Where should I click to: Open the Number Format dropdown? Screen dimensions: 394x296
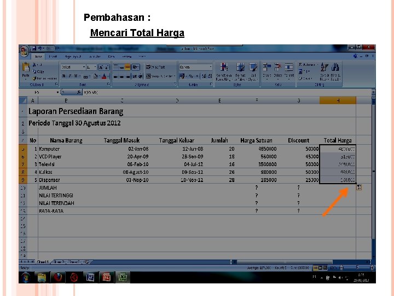point(210,67)
